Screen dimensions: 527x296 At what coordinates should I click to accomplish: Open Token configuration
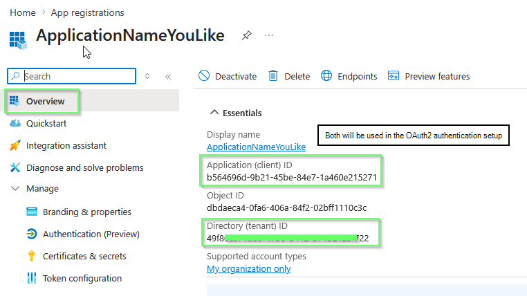coord(82,279)
